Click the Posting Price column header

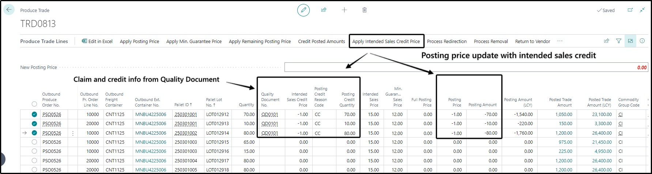click(455, 102)
